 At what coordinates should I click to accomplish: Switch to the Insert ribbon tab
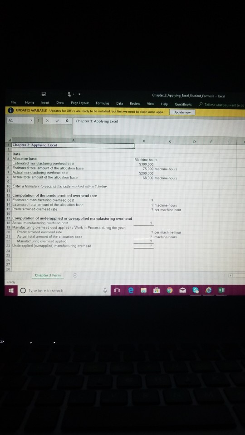coord(45,103)
